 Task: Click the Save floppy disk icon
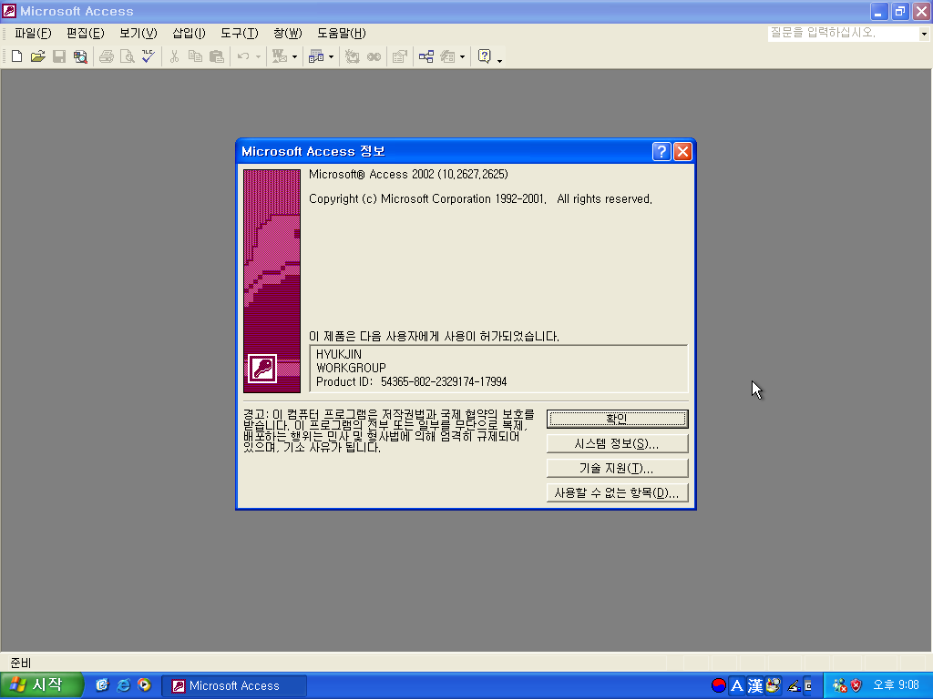59,56
